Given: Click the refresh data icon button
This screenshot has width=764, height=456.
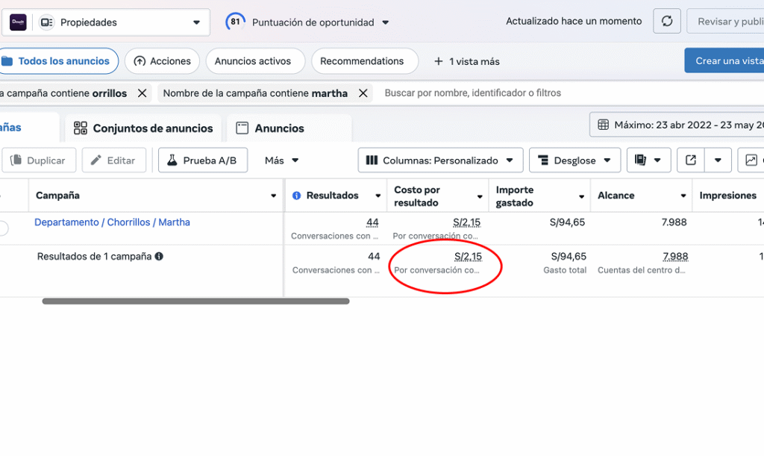Looking at the screenshot, I should (x=667, y=22).
